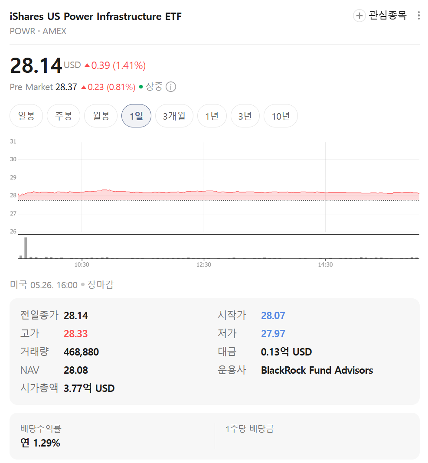Click the pre-market change 0.23 (0.81%)
Viewport: 428px width, 463px height.
tap(108, 87)
